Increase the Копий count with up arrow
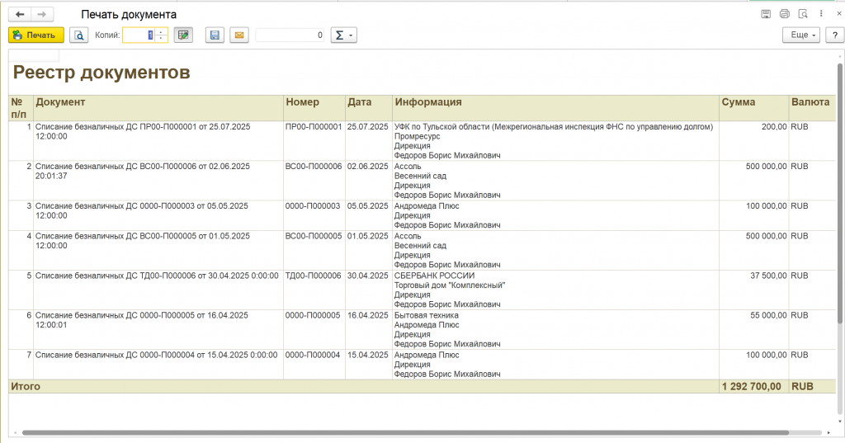Screen dimensions: 845x443 click(x=161, y=32)
